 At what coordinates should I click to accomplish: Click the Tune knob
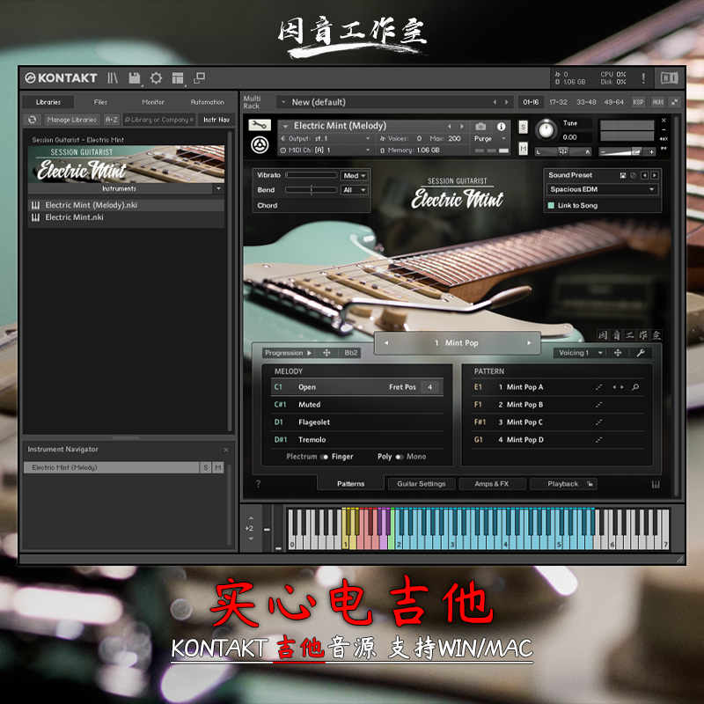(x=546, y=130)
